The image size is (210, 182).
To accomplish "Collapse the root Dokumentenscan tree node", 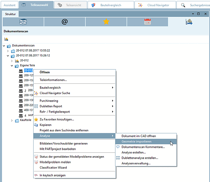I will pos(4,46).
